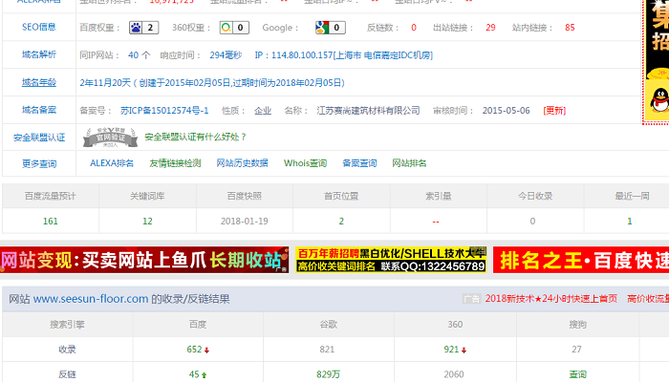Click the 安全联盟认证有什么好处 link

click(195, 137)
